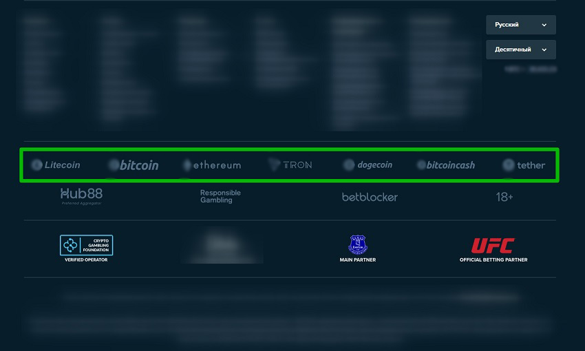The height and width of the screenshot is (351, 585).
Task: Click the Litecoin logo
Action: pyautogui.click(x=56, y=165)
